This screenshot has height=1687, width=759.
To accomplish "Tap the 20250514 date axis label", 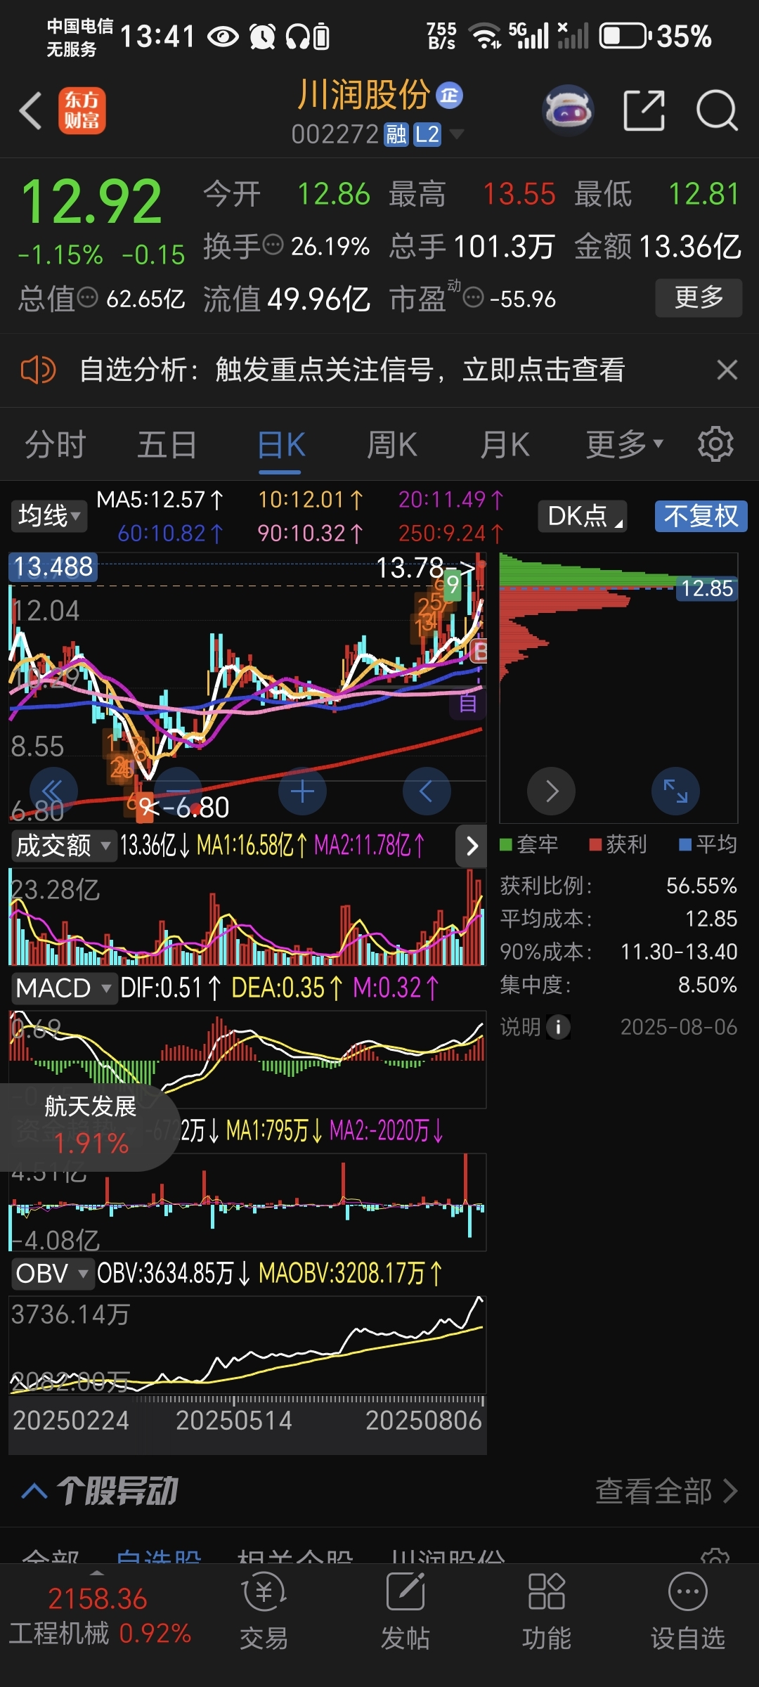I will (233, 1421).
